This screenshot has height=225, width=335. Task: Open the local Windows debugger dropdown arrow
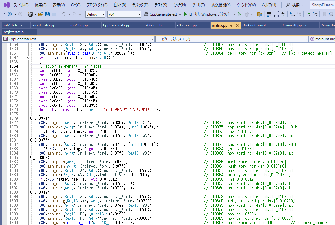tap(234, 15)
